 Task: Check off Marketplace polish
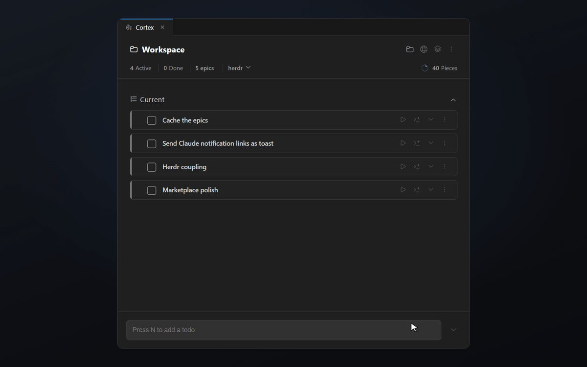pos(152,190)
